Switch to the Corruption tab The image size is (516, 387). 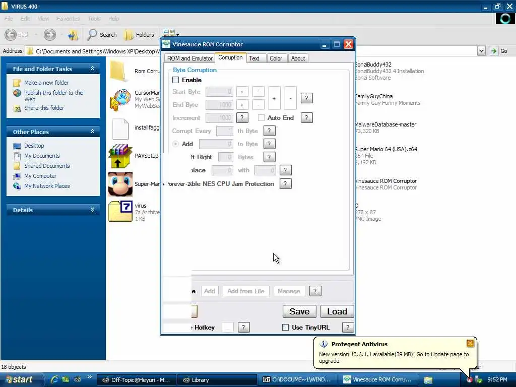[230, 57]
